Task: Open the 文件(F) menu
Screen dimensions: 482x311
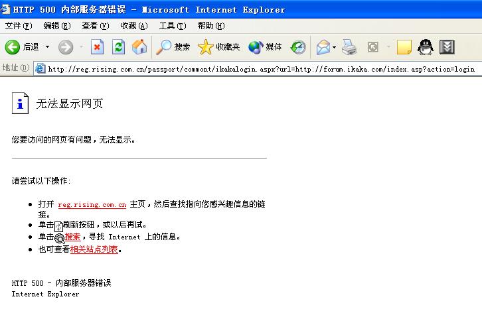Action: point(19,26)
